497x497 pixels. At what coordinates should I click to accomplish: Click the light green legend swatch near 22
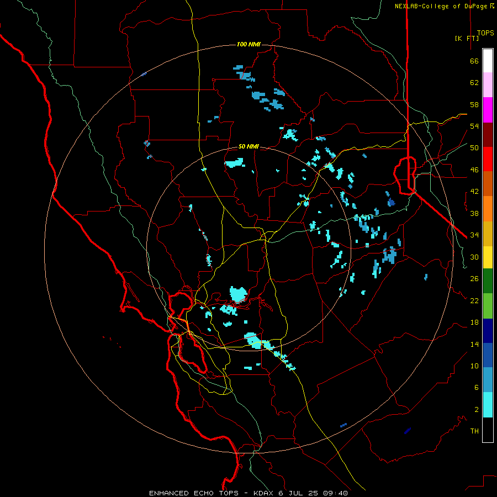pos(488,306)
